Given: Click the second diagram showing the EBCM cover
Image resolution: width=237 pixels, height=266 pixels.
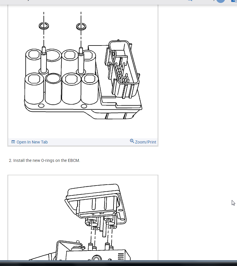Looking at the screenshot, I should [x=83, y=218].
